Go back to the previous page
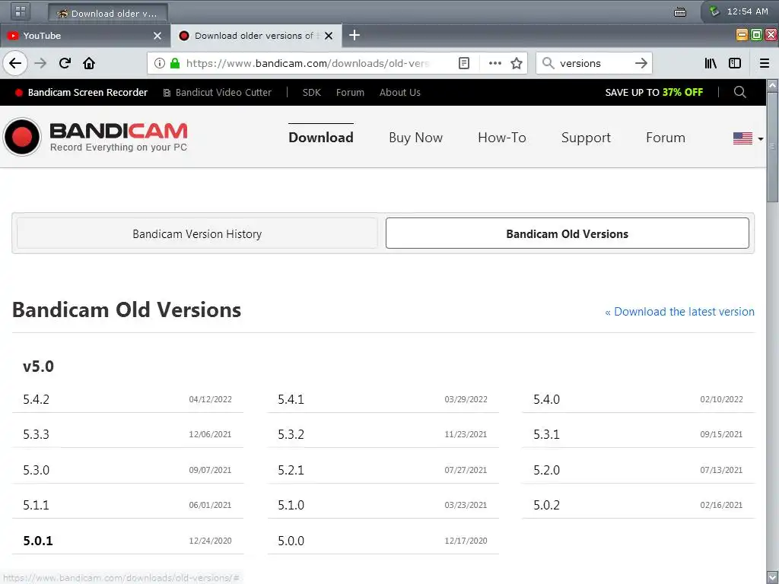This screenshot has height=584, width=779. [x=15, y=64]
